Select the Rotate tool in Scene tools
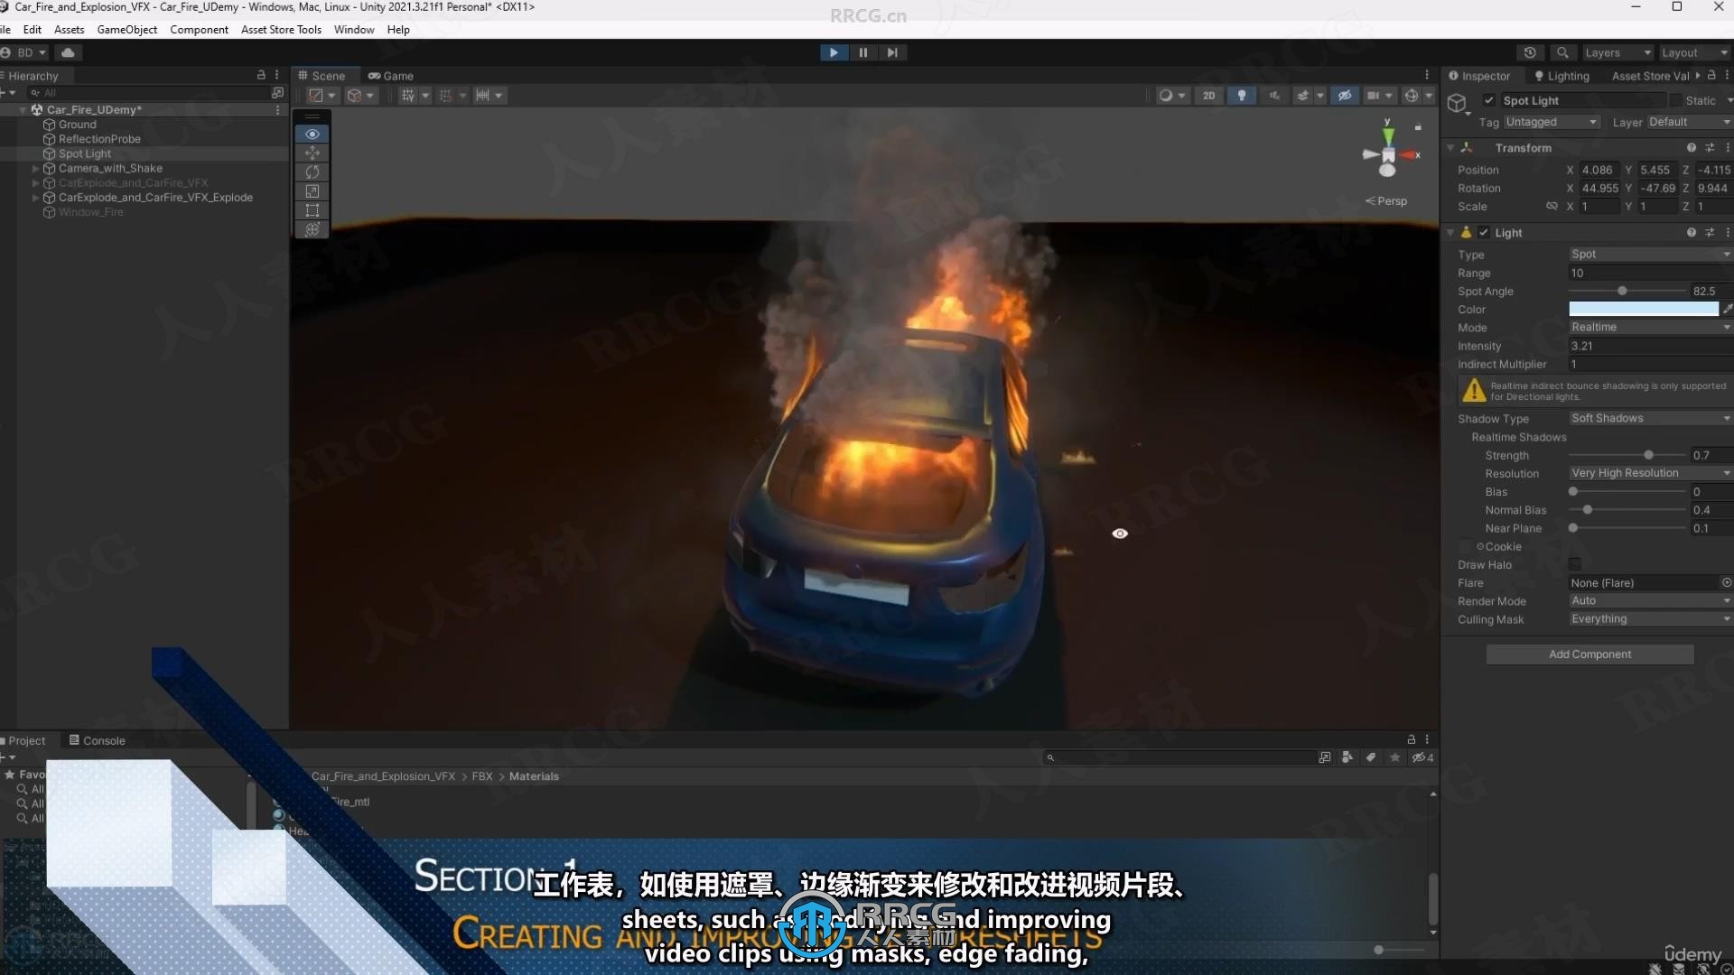 pyautogui.click(x=312, y=172)
